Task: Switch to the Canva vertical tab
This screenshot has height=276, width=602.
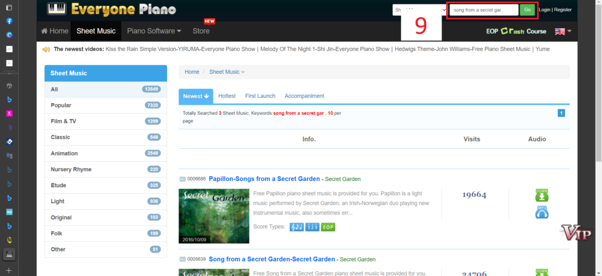Action: tap(9, 35)
